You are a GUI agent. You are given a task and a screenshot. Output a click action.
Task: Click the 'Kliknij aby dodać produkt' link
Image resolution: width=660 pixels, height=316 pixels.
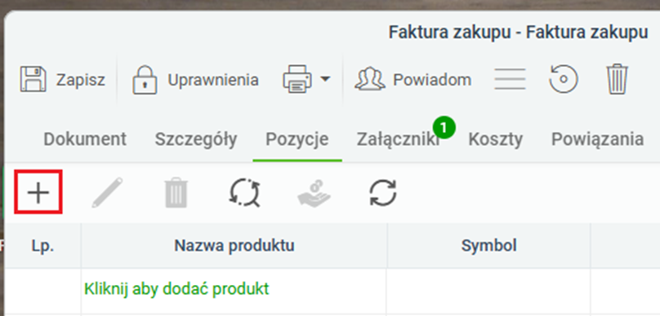(176, 289)
